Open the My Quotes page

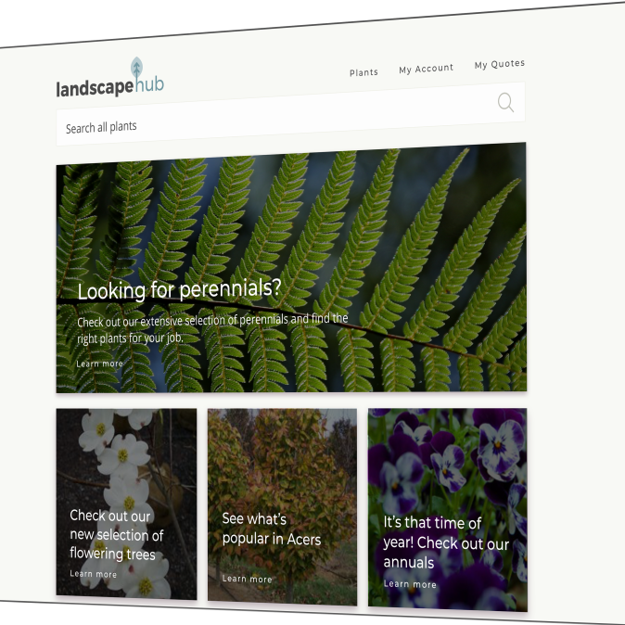(x=499, y=64)
